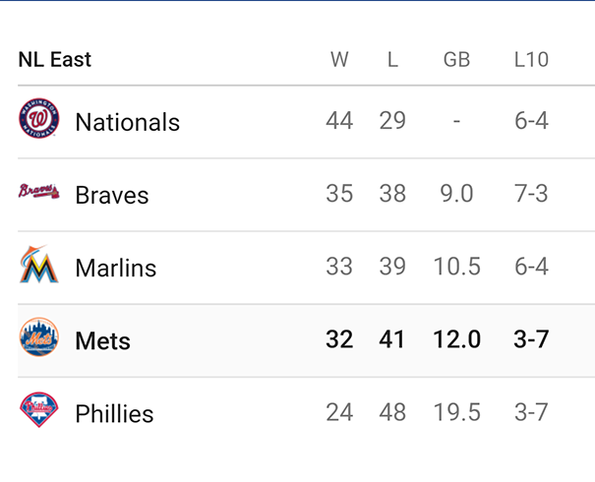
Task: Click the Phillies 19.5 games-behind value
Action: pos(456,413)
